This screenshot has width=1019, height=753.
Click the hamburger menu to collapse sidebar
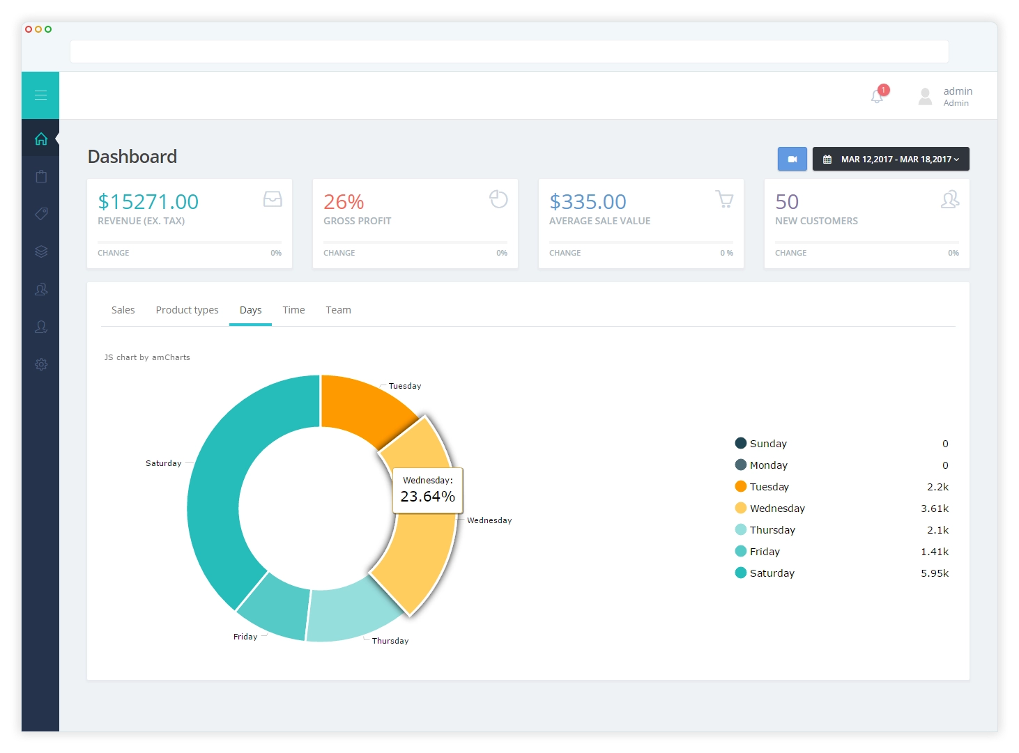pyautogui.click(x=40, y=95)
